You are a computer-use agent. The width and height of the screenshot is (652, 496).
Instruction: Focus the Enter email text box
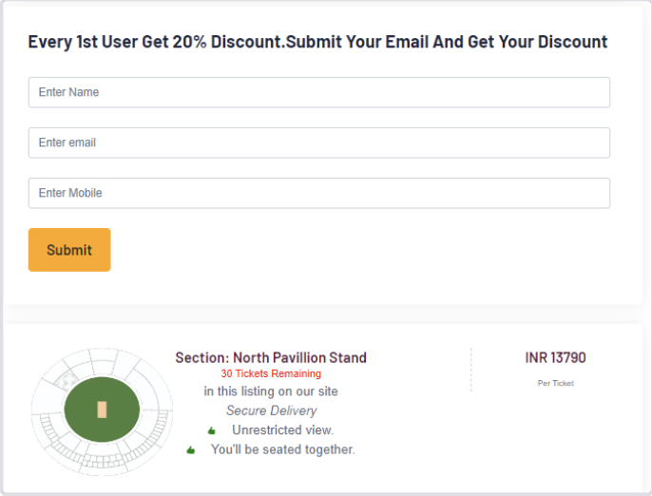coord(319,143)
